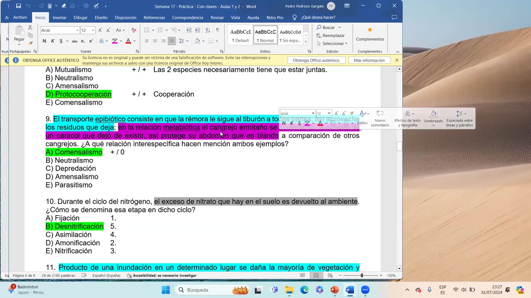Apply subscript formatting
The width and height of the screenshot is (531, 298).
tap(83, 41)
